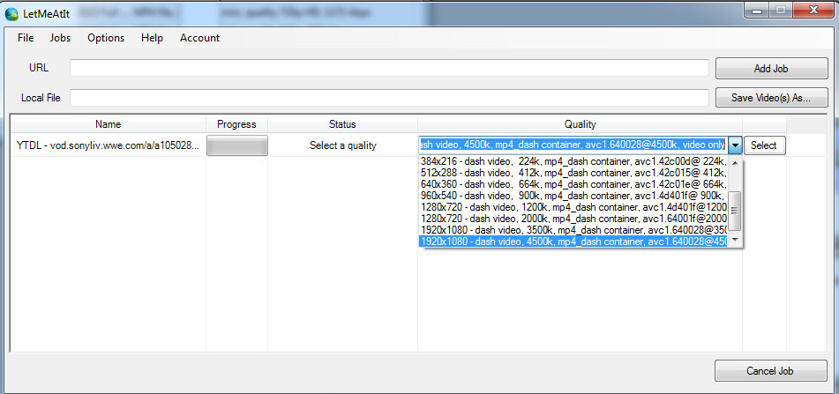Click the LetMeAtIt globe title bar icon
This screenshot has width=839, height=394.
pyautogui.click(x=11, y=14)
